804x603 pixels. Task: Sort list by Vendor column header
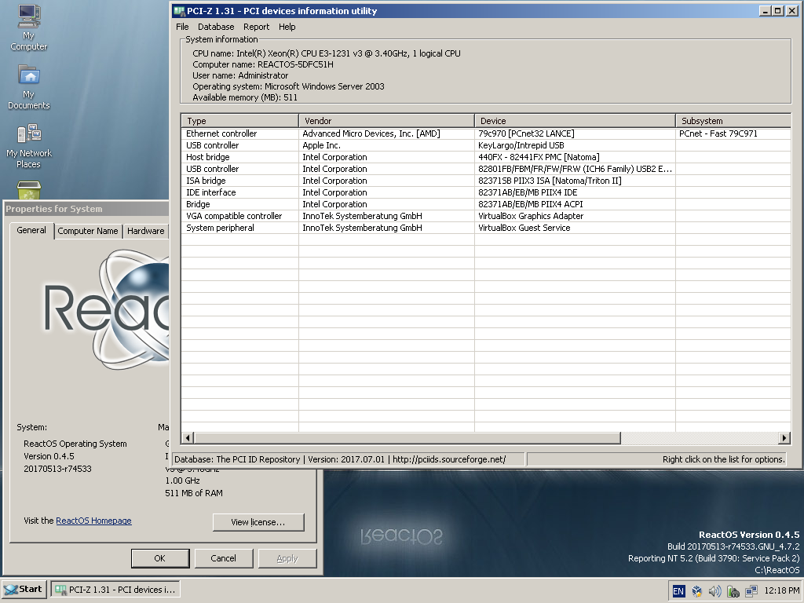[386, 121]
